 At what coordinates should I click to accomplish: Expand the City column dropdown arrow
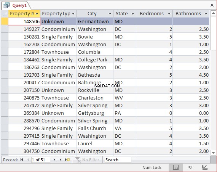coord(110,14)
